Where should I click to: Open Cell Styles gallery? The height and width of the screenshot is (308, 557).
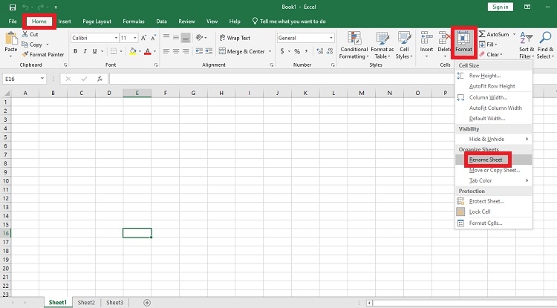click(404, 45)
